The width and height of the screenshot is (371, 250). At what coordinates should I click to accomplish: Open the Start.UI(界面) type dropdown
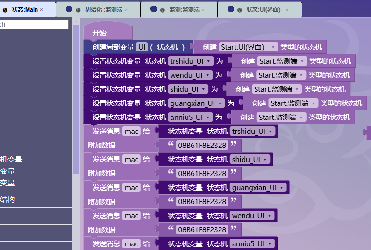click(x=248, y=47)
